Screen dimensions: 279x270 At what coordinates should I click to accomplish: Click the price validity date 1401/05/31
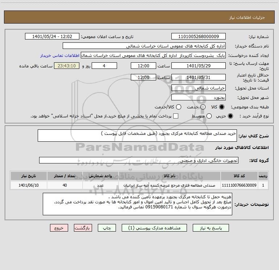click(x=199, y=77)
